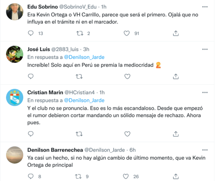The height and width of the screenshot is (181, 218).
Task: Reply to José Luis's tweet
Action: 31,76
